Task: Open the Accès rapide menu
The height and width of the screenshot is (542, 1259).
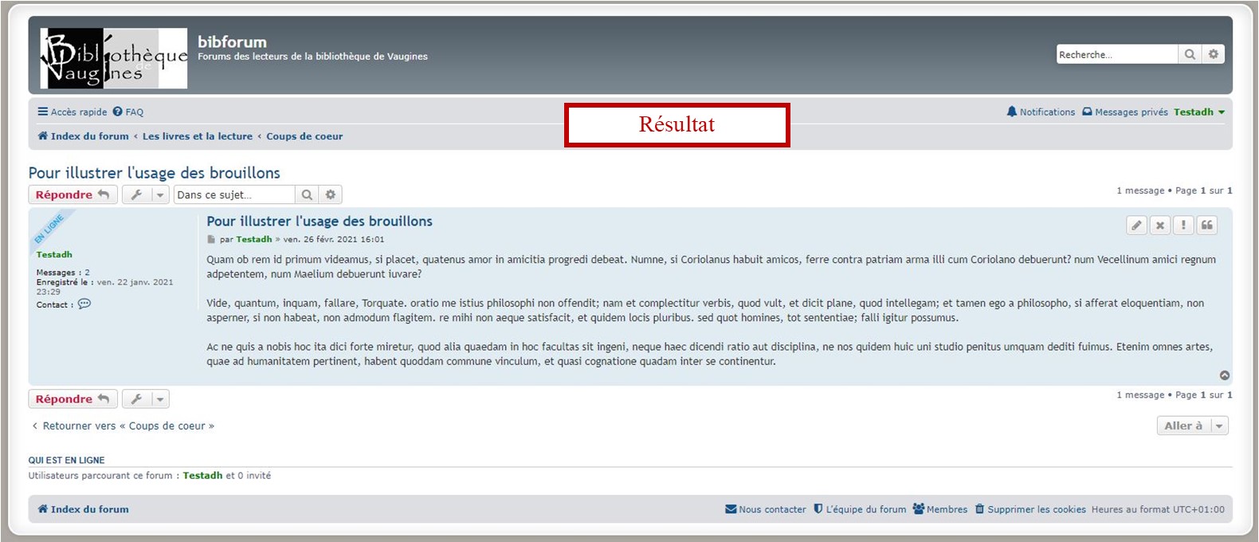Action: (72, 112)
